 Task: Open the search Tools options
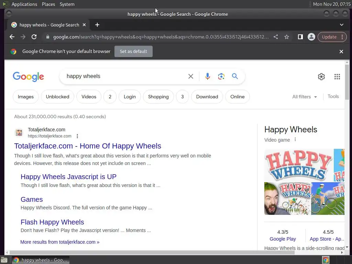(333, 97)
